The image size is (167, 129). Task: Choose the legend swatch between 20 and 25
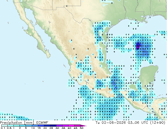pos(47,126)
